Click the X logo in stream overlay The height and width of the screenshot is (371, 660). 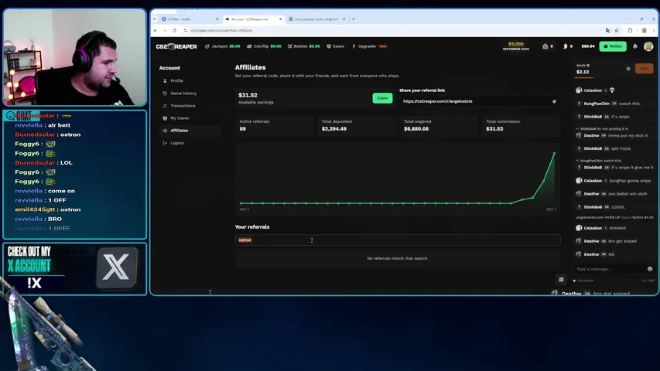[x=117, y=267]
